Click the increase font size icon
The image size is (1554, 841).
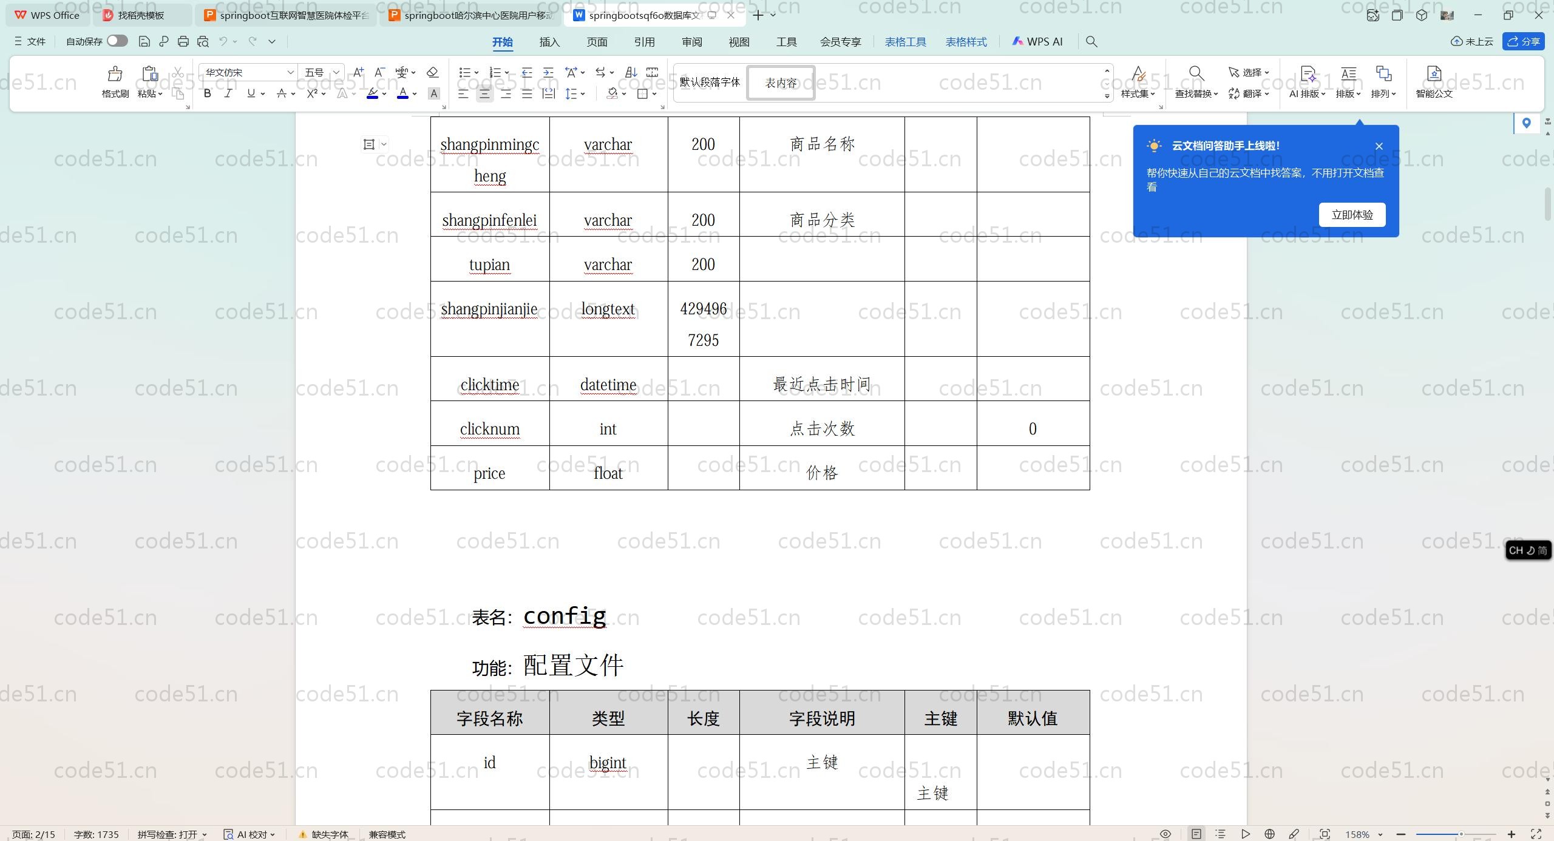click(358, 72)
